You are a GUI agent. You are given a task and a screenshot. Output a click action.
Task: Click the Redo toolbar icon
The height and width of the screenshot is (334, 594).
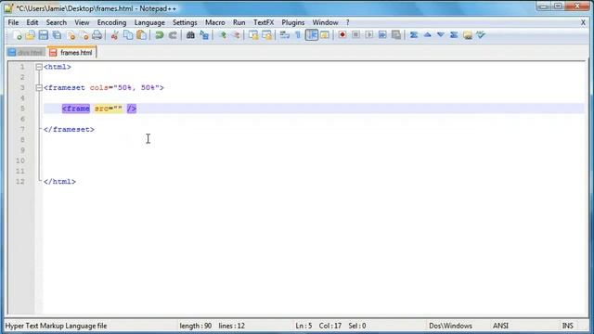point(173,35)
